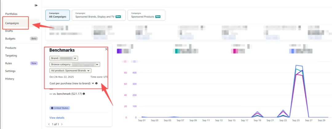Select the All Campaigns tab
This screenshot has width=332, height=129.
[57, 15]
